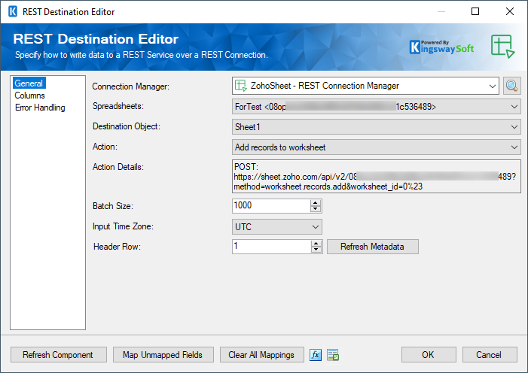Open the Destination Object dropdown showing Sheet1
528x373 pixels.
point(514,127)
